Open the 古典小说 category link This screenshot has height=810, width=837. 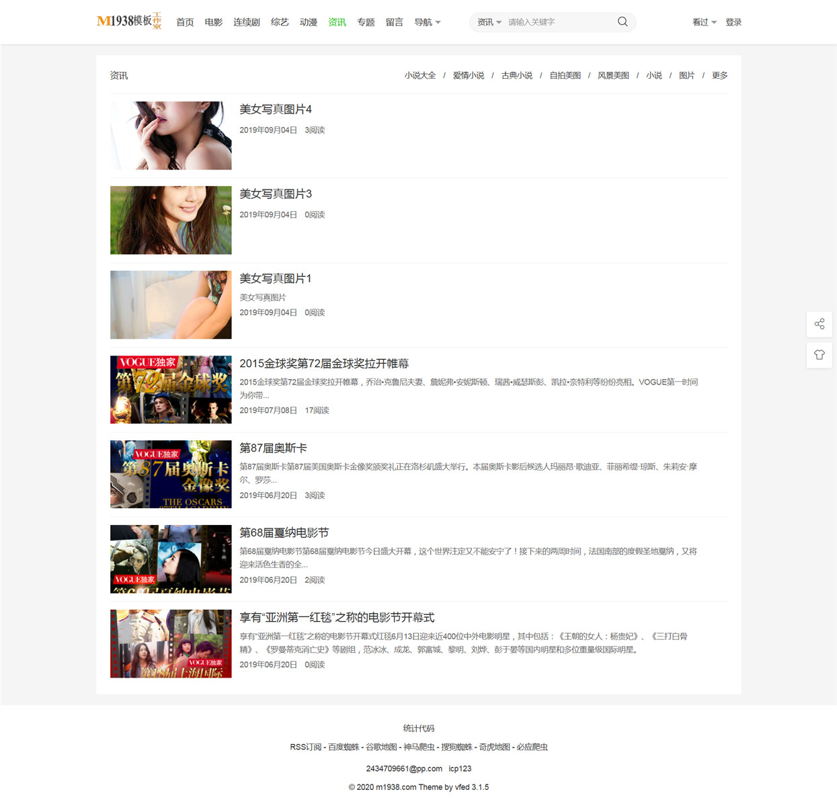(x=517, y=75)
